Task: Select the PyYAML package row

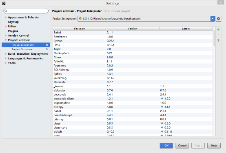Action: click(133, 62)
